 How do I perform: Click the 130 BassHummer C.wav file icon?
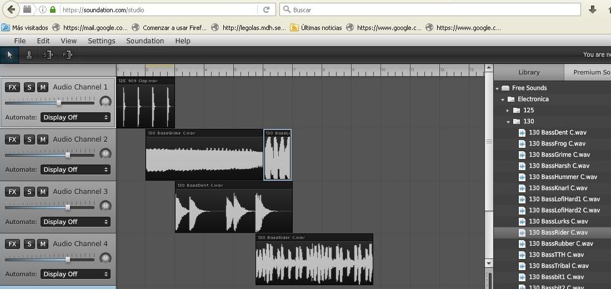coord(522,177)
